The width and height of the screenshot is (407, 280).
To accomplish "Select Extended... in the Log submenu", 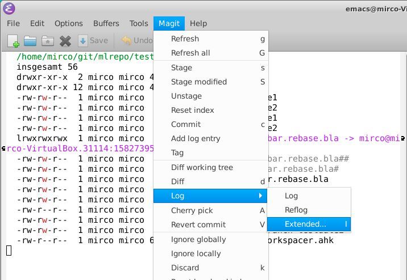I will point(309,224).
